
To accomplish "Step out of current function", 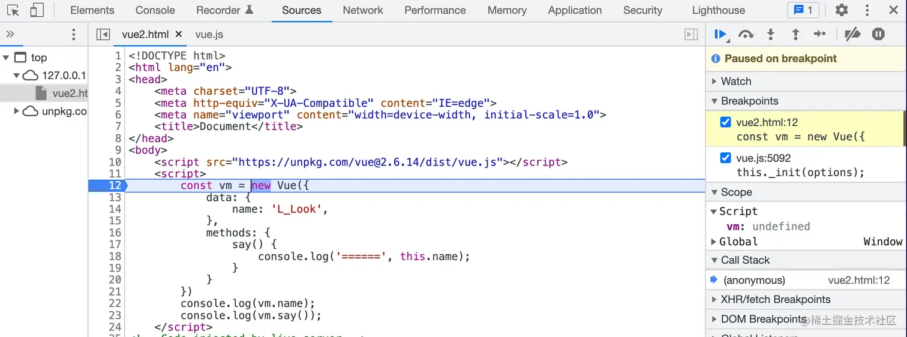I will (795, 35).
